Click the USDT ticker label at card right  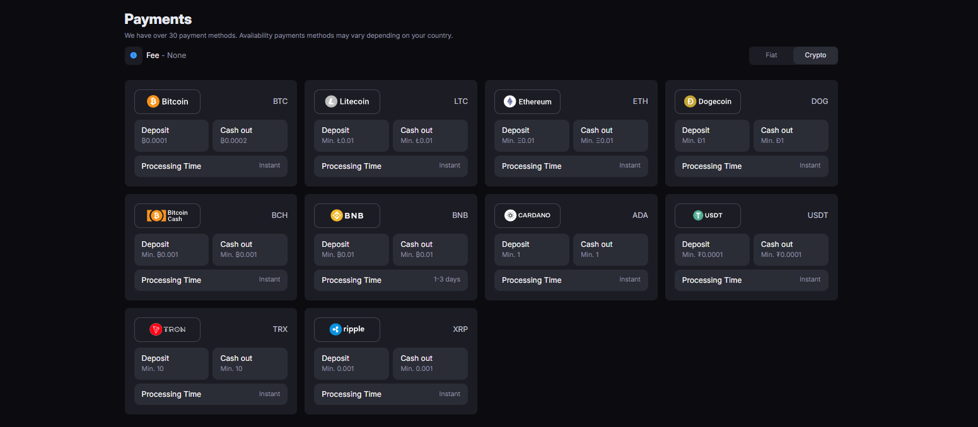818,215
